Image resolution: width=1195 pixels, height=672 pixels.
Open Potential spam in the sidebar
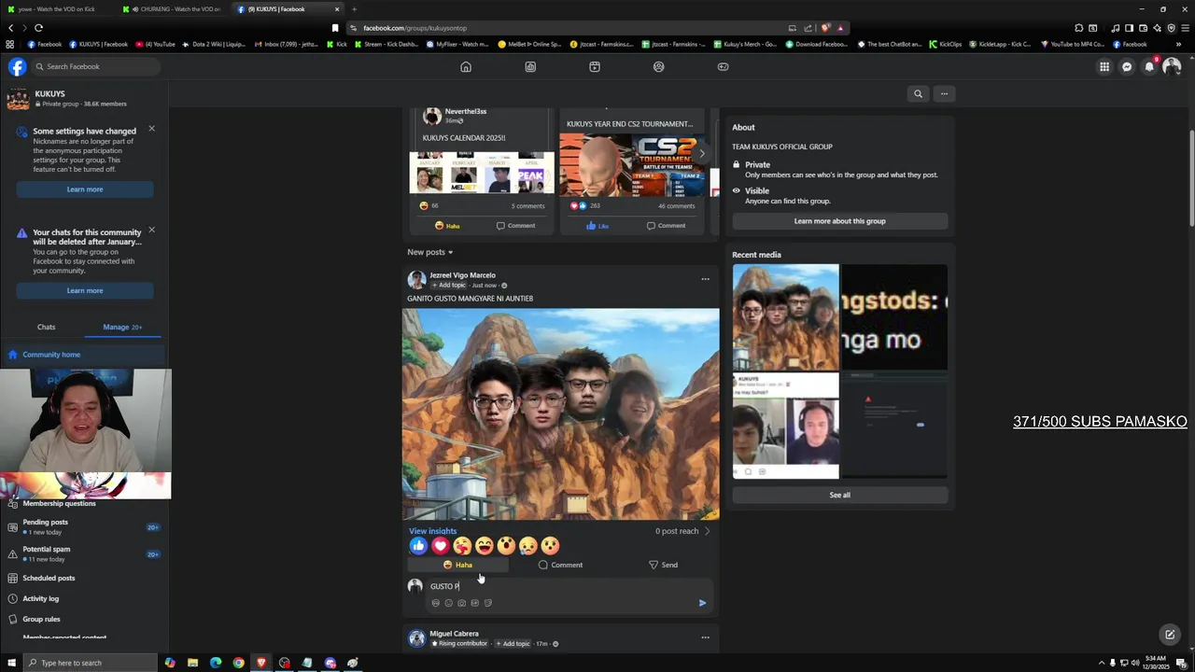[x=84, y=553]
